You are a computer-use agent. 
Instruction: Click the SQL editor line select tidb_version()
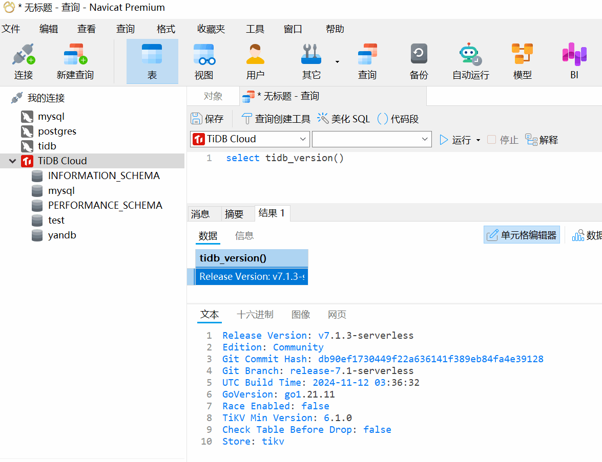(x=284, y=158)
